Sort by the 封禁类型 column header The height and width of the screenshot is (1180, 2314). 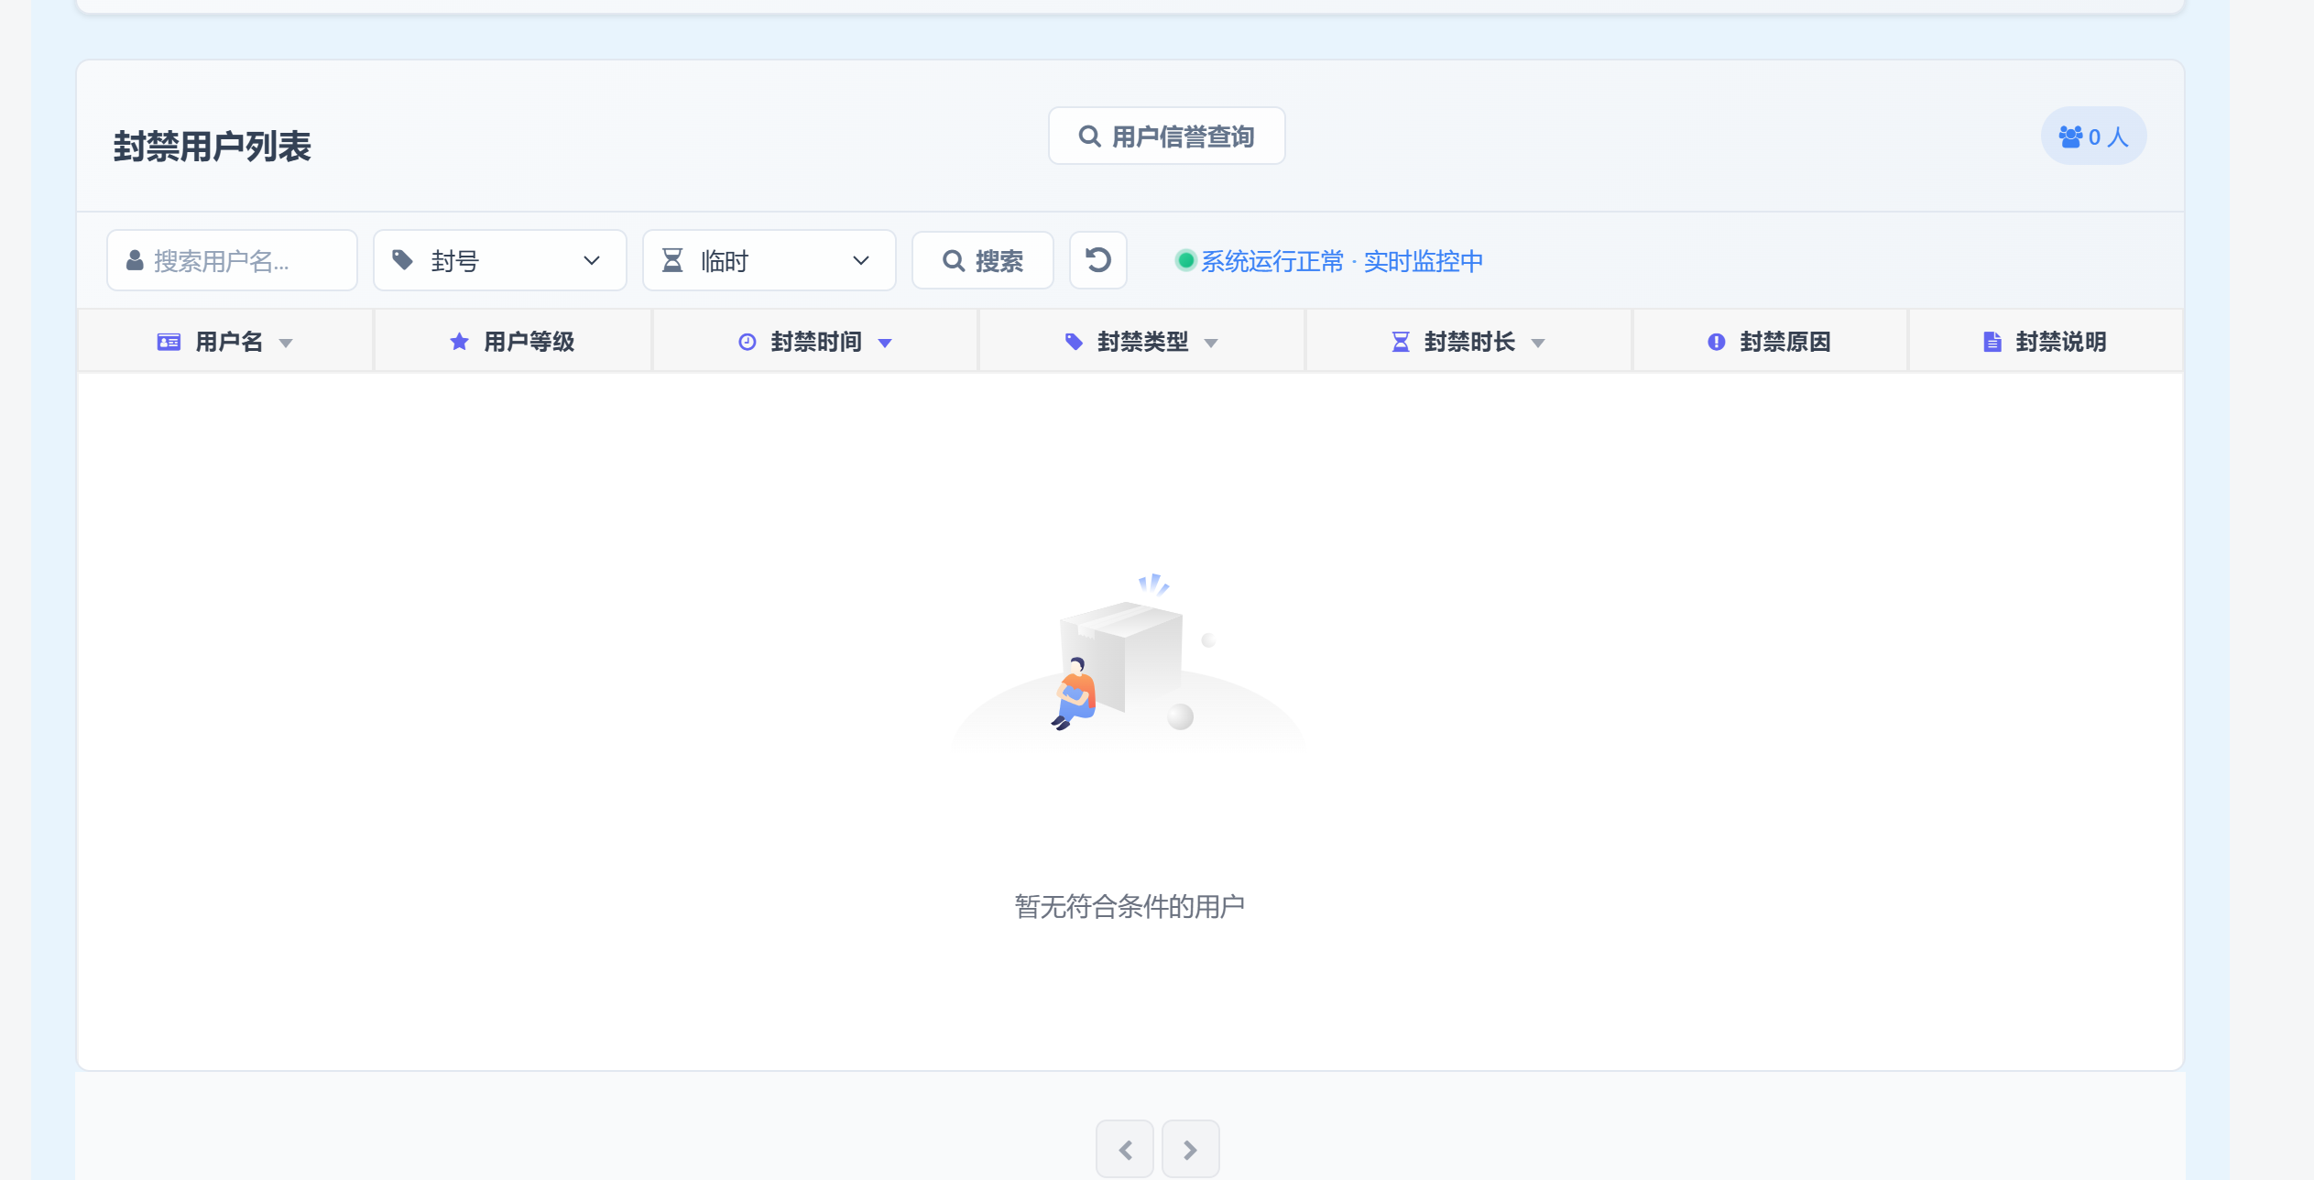1141,342
